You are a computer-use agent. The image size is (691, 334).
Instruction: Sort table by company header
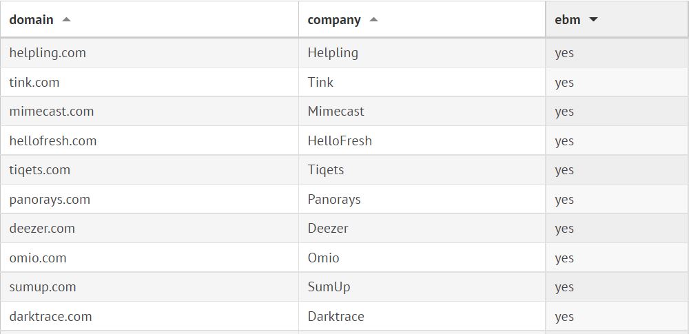pos(334,20)
